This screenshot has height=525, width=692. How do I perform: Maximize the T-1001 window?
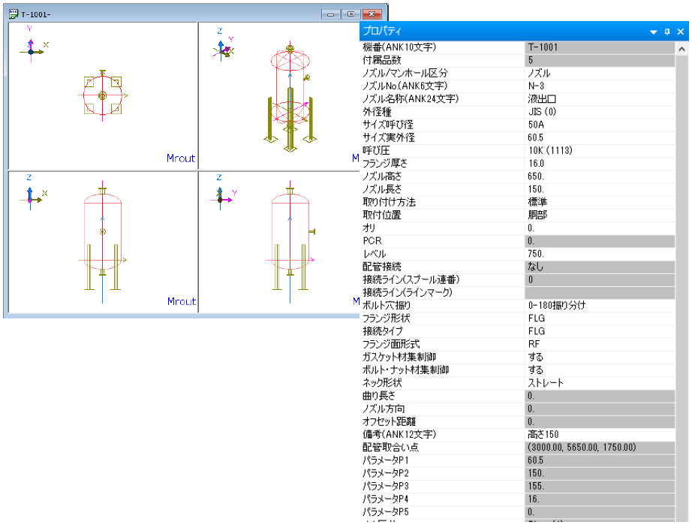[x=351, y=14]
